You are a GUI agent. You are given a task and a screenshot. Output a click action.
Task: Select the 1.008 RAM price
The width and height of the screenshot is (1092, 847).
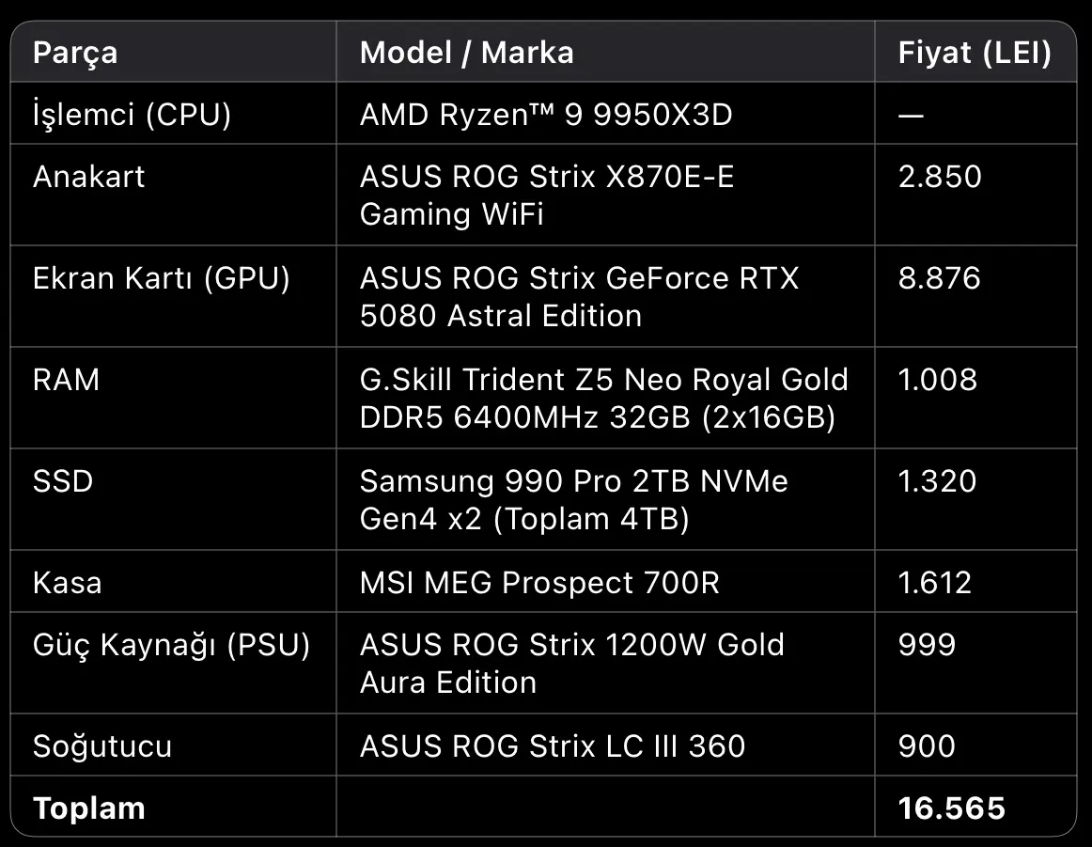937,380
